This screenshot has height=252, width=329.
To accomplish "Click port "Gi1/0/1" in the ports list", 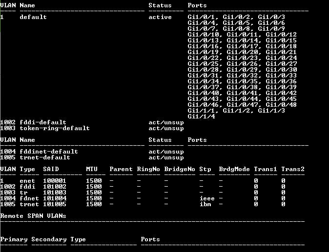I will click(x=202, y=17).
